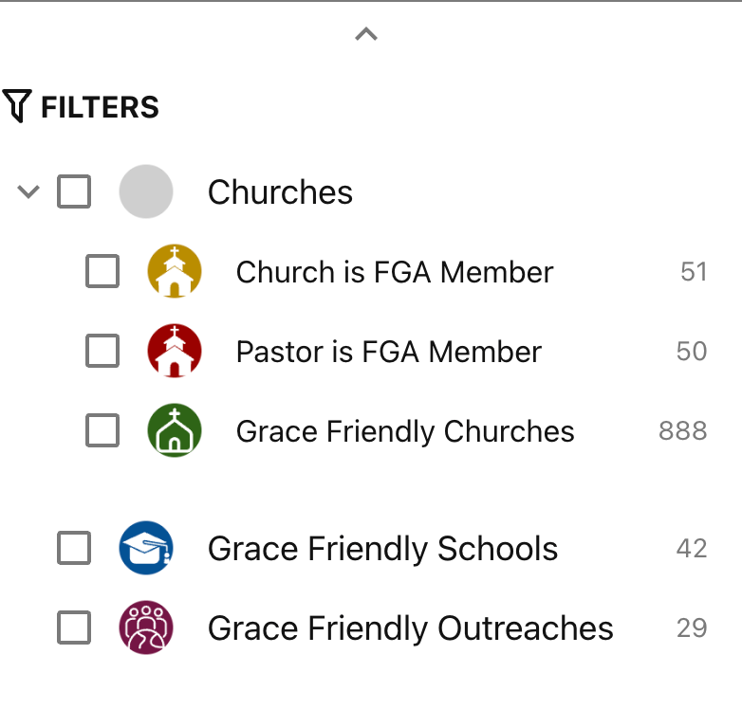Click the gold Church is FGA Member icon
Viewport: 742px width, 709px height.
point(175,272)
